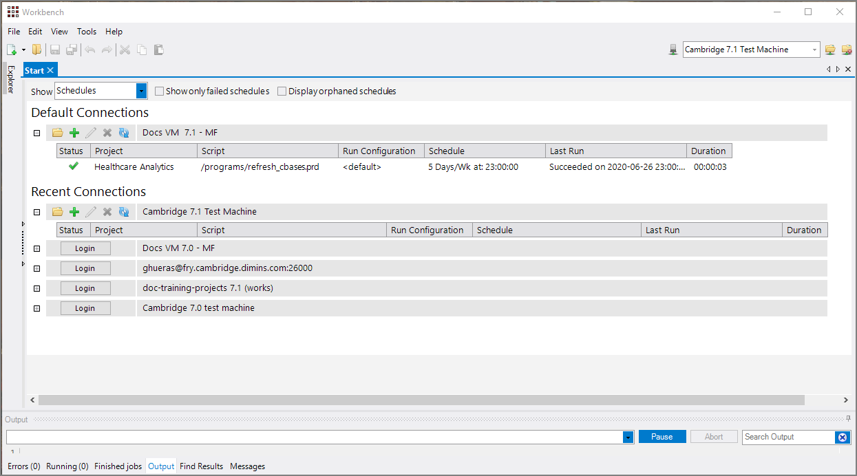857x476 pixels.
Task: Switch to the Finished jobs tab
Action: point(118,466)
